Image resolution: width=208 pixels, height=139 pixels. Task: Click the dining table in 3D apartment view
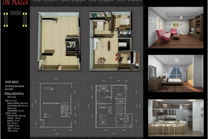click(x=102, y=60)
